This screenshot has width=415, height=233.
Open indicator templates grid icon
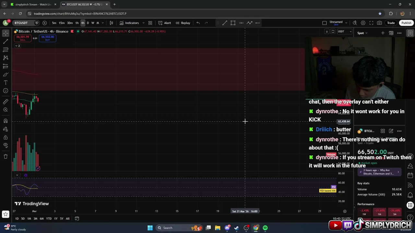pos(150,23)
